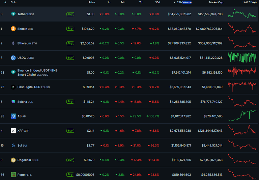Image resolution: width=259 pixels, height=180 pixels.
Task: Open the Solana SOL coin page
Action: click(x=25, y=102)
